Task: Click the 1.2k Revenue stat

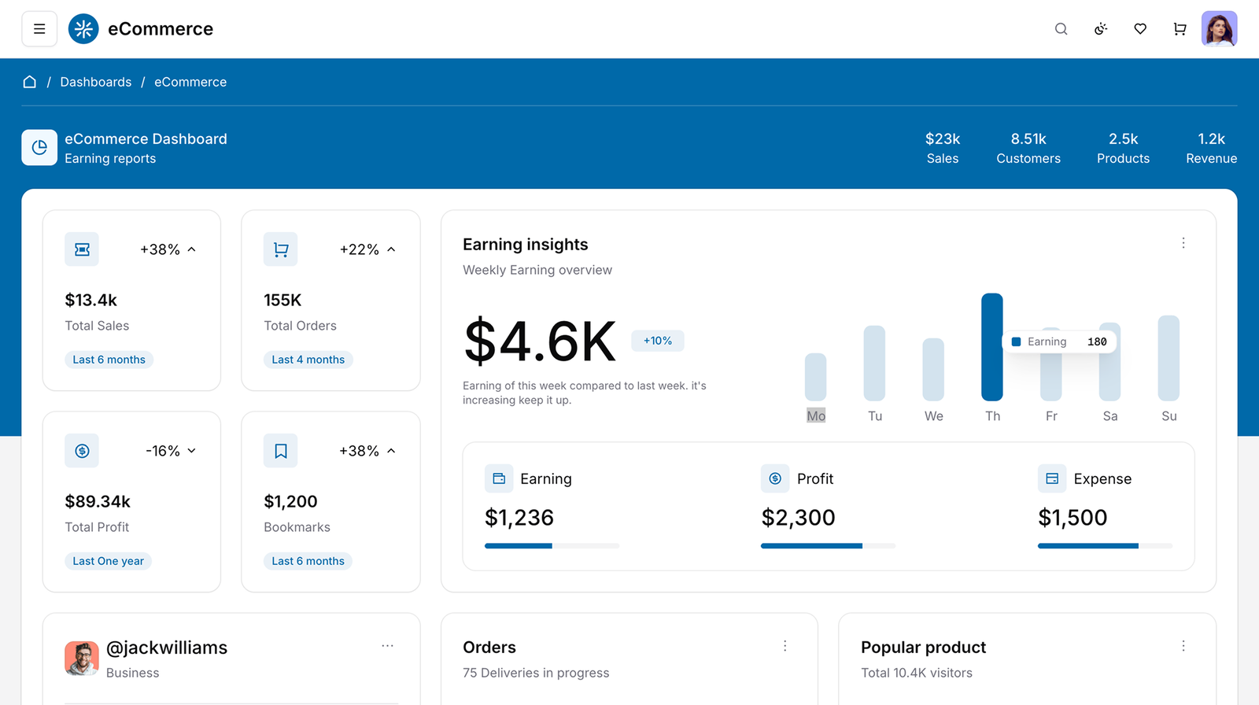Action: (1212, 148)
